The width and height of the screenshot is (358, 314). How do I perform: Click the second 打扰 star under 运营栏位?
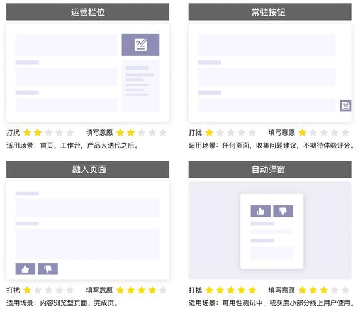(38, 133)
